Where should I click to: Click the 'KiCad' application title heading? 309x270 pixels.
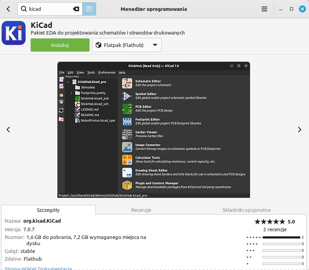coord(41,25)
